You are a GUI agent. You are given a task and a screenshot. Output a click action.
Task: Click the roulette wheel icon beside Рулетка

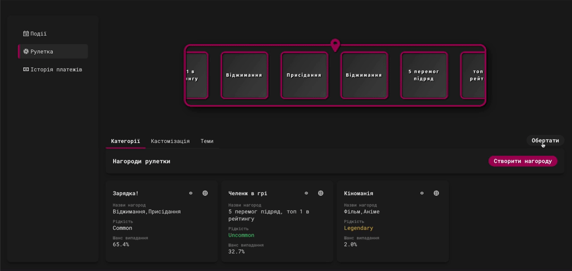pos(26,51)
